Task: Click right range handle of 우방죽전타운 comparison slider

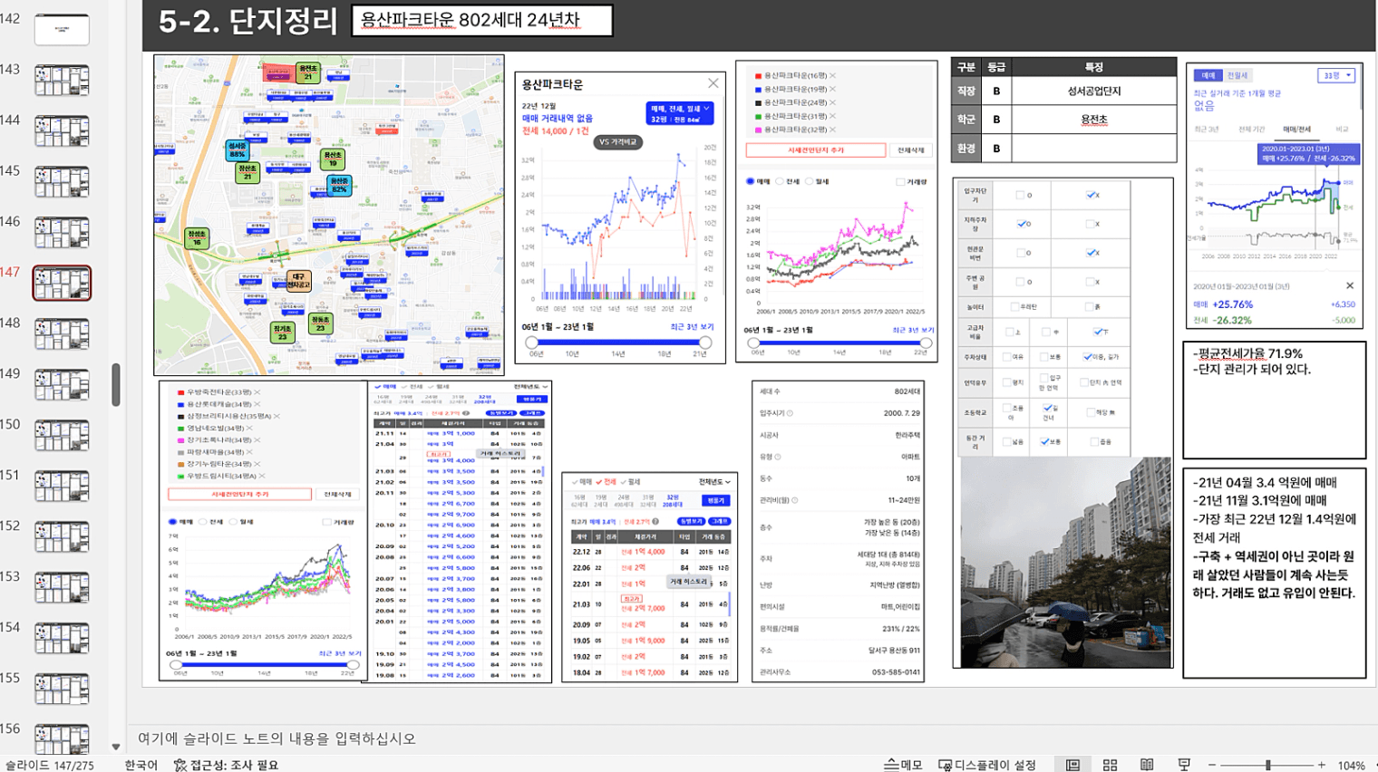Action: pyautogui.click(x=354, y=665)
